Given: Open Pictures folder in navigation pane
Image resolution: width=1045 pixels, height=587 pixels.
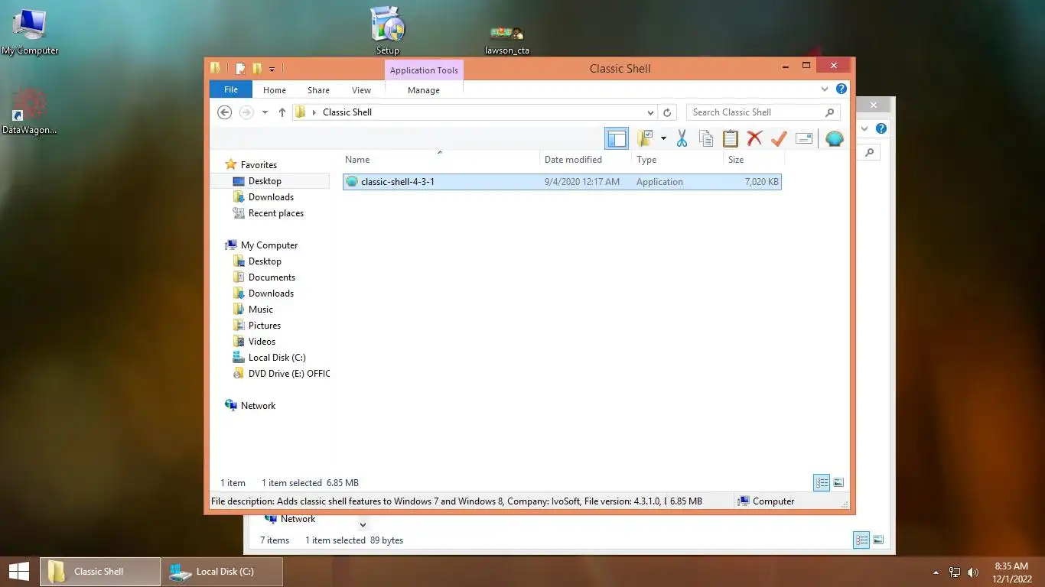Looking at the screenshot, I should [x=264, y=326].
